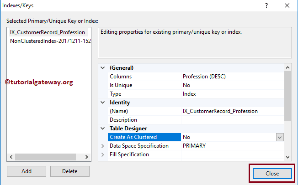Click the name value IX_CustomerRecord_Profession in grid
298x185 pixels.
(x=220, y=111)
